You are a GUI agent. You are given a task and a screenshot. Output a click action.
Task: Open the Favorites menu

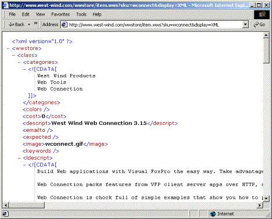pyautogui.click(x=60, y=15)
